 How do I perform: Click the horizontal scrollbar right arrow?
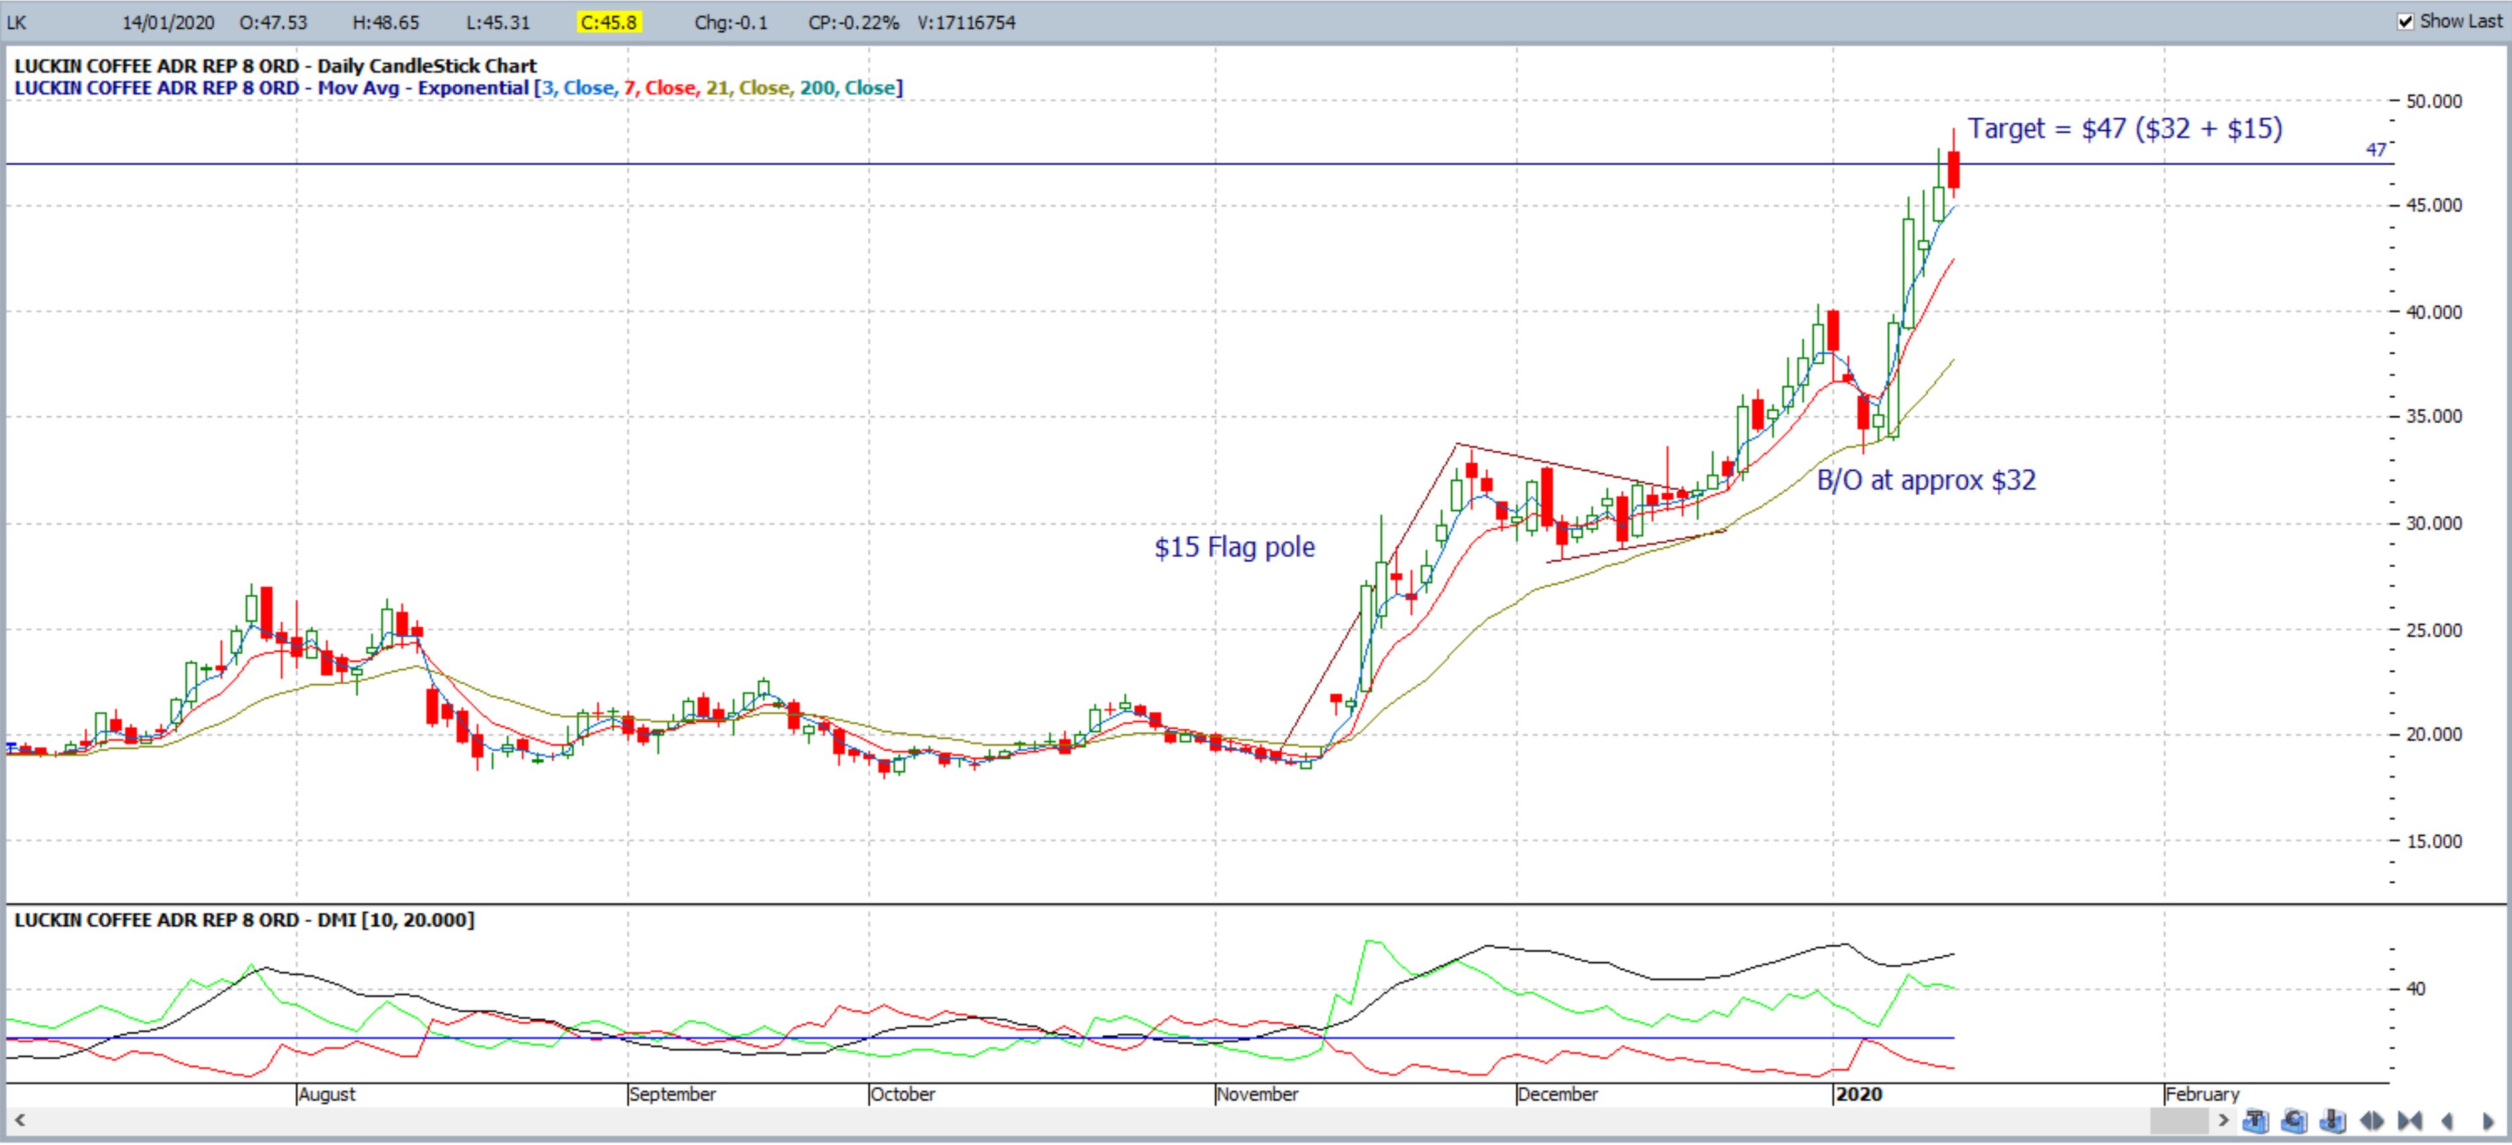point(2224,1121)
